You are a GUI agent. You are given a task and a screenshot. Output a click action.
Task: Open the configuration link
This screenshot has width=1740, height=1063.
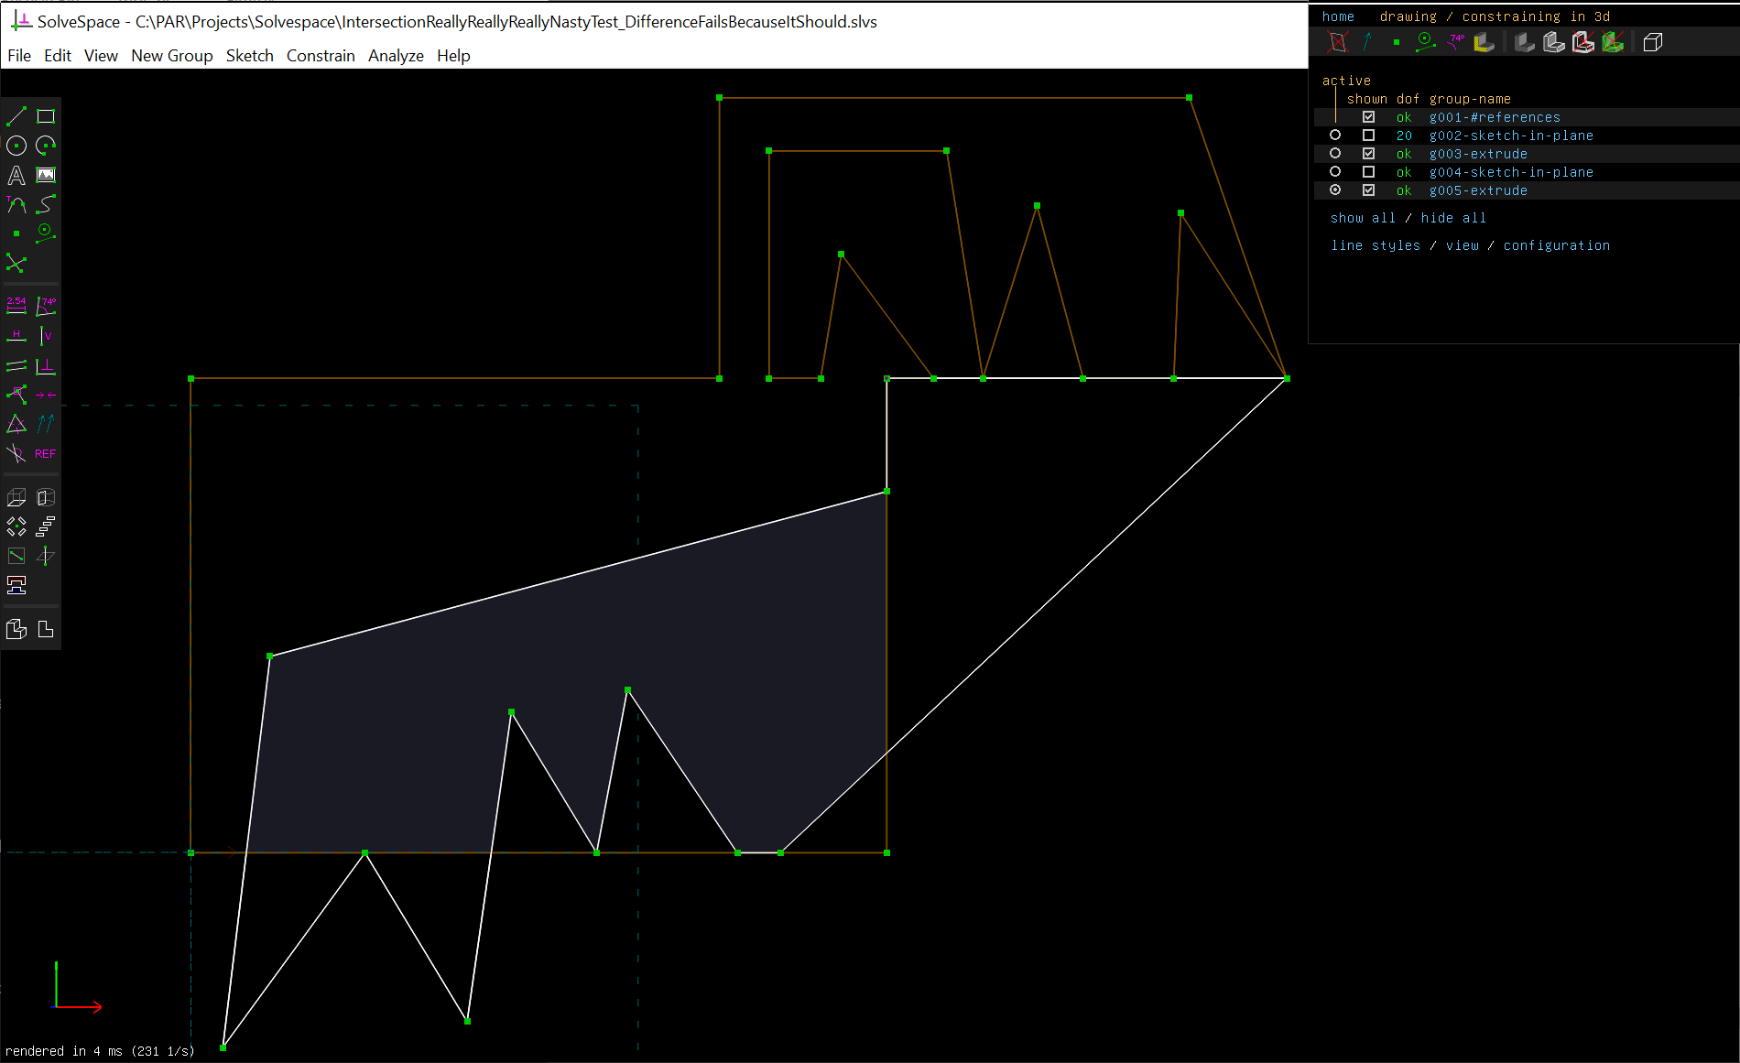pos(1557,245)
